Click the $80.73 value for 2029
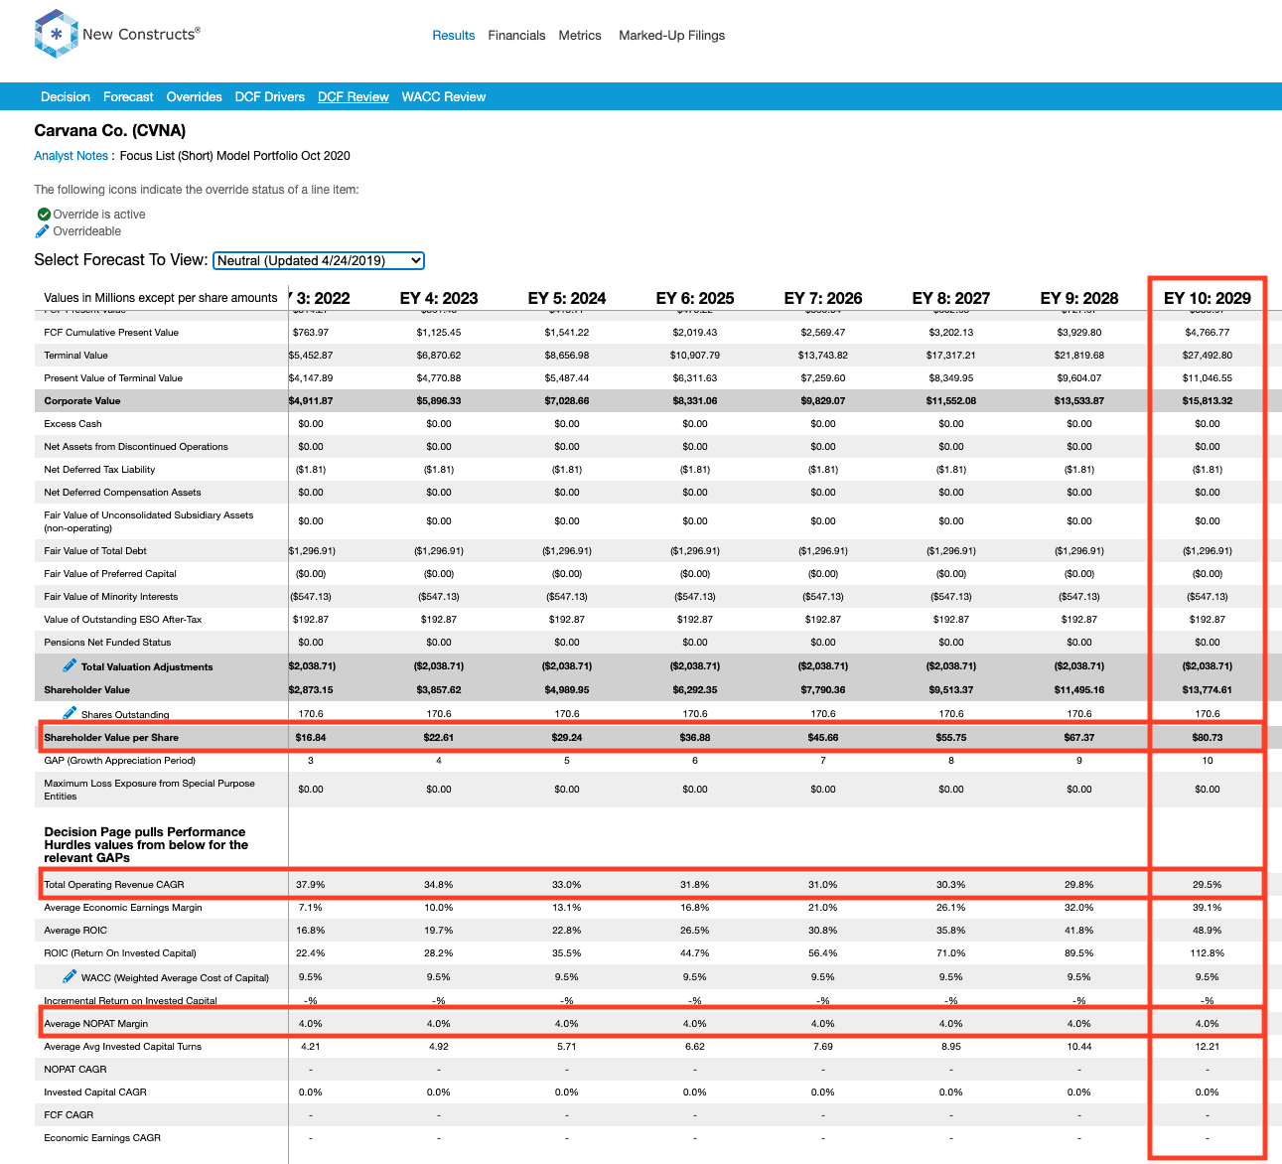The height and width of the screenshot is (1164, 1282). 1208,737
